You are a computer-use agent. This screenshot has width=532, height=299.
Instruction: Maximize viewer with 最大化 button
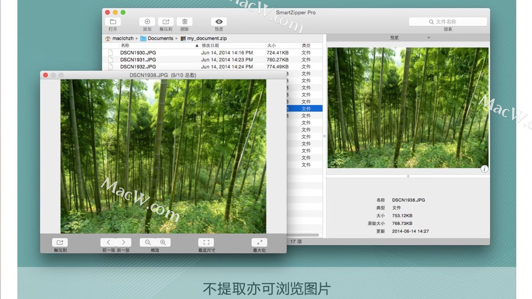click(x=259, y=243)
